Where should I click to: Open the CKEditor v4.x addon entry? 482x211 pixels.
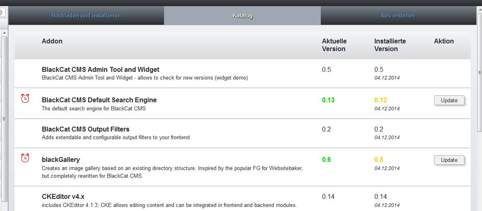(63, 196)
